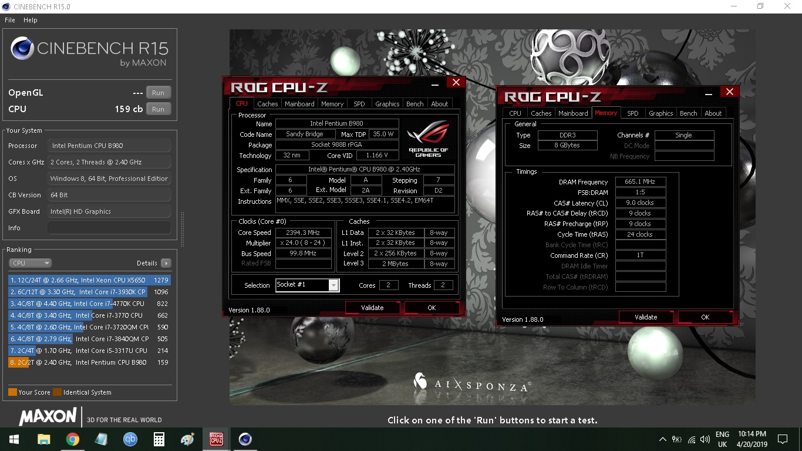Click Validate in the right CPU-Z window

pos(646,317)
